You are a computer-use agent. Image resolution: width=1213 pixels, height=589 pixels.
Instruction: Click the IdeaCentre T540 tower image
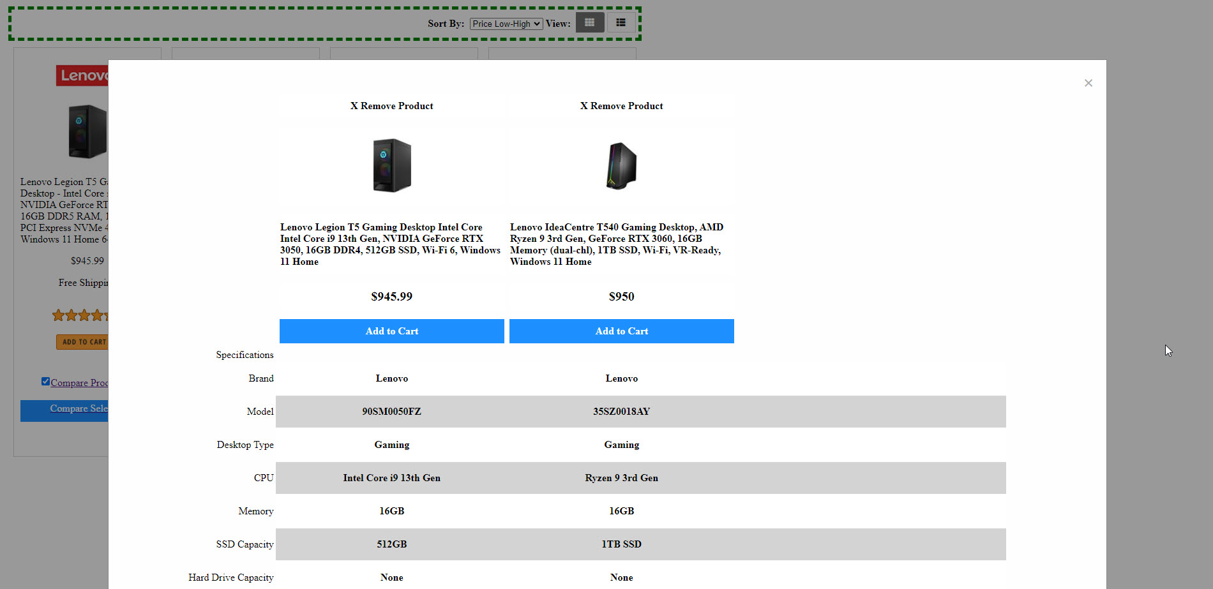tap(621, 166)
